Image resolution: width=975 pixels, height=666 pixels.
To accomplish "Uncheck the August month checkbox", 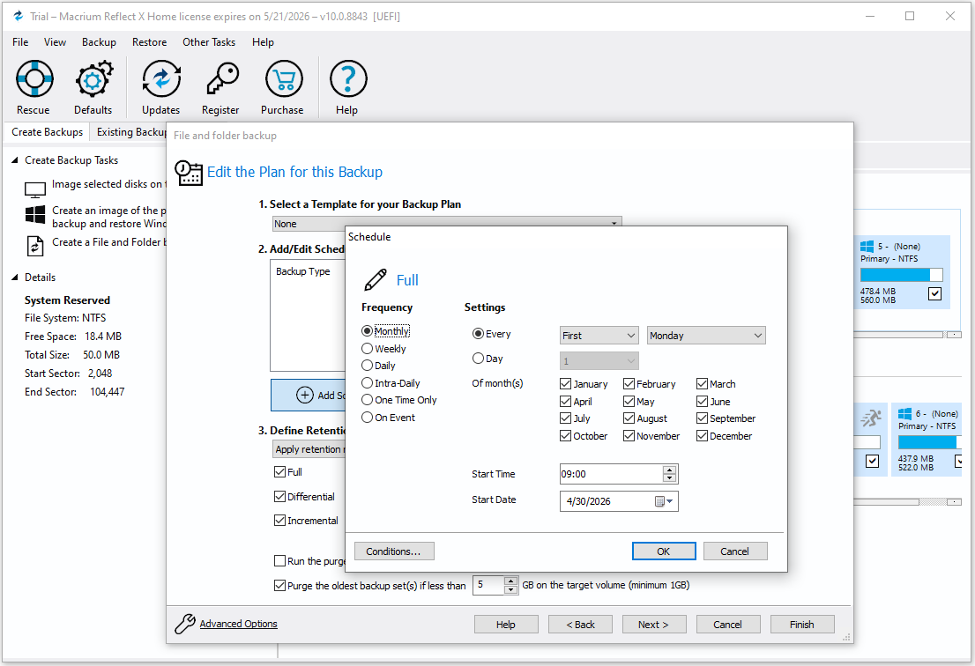I will [x=629, y=418].
